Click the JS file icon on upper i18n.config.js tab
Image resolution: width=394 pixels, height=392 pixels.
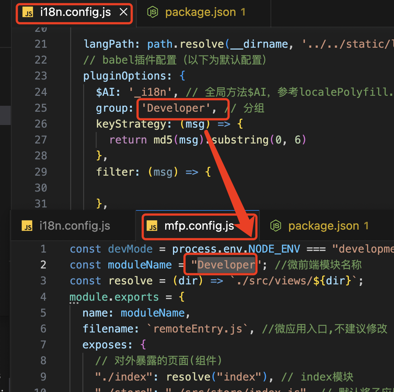click(x=28, y=13)
